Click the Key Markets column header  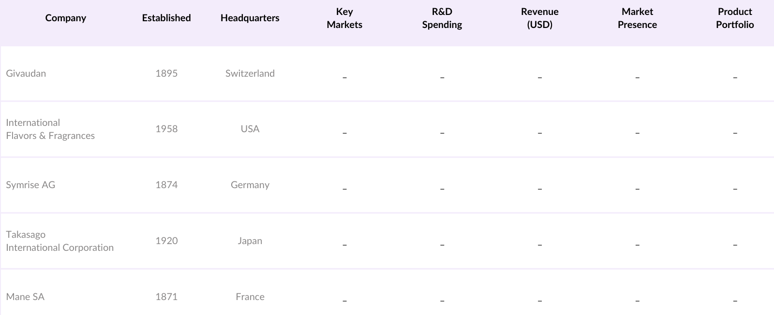344,18
